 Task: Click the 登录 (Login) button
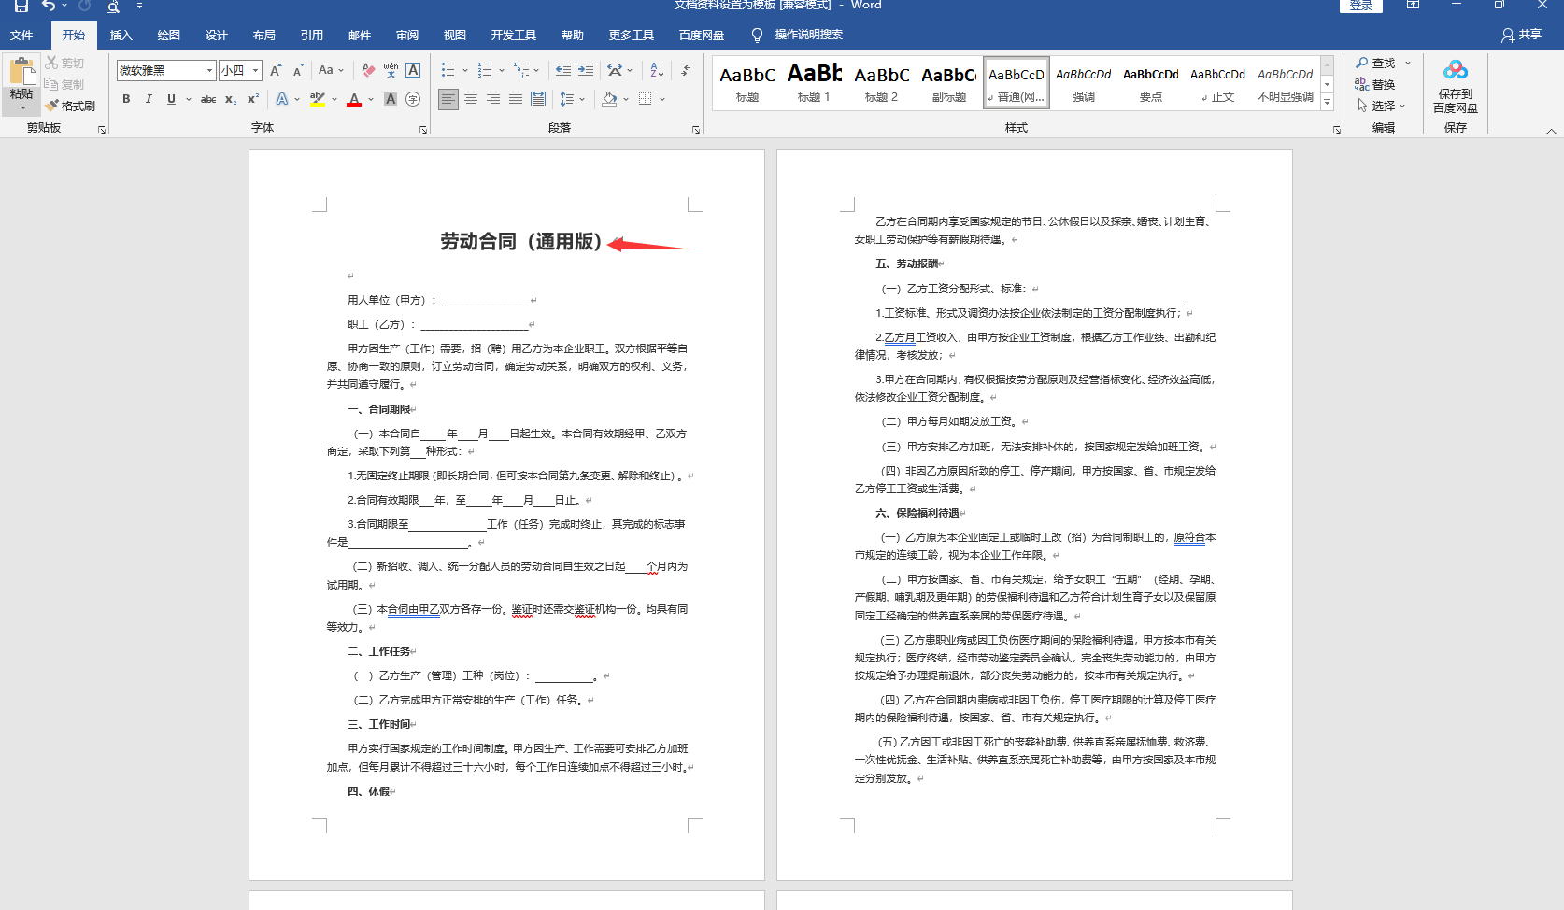tap(1360, 6)
